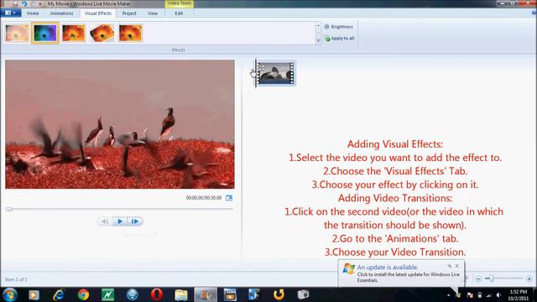537x302 pixels.
Task: Open the Windows Start menu
Action: 9,294
